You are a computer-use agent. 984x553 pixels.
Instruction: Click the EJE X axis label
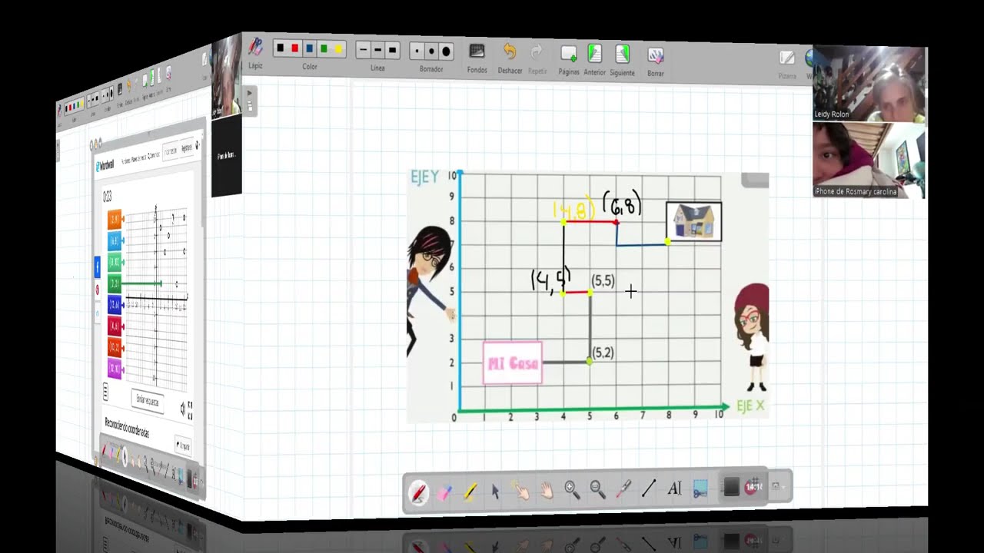coord(751,406)
